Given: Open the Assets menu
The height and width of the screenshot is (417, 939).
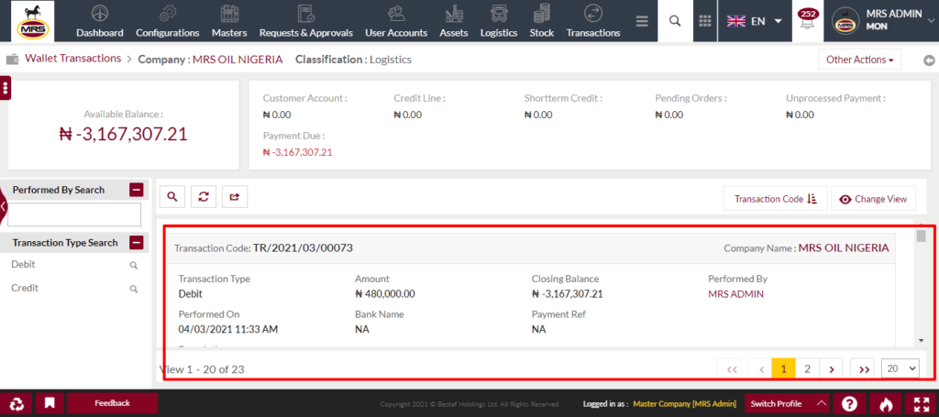Looking at the screenshot, I should pos(453,22).
